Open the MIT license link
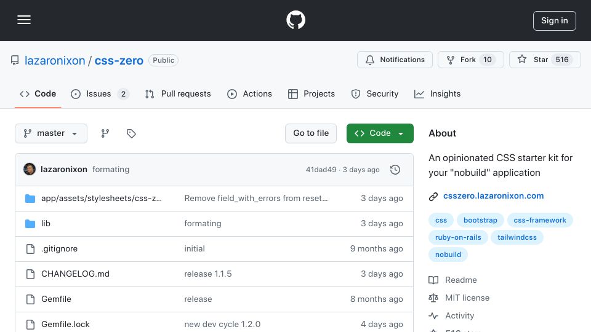The image size is (591, 332). [467, 298]
